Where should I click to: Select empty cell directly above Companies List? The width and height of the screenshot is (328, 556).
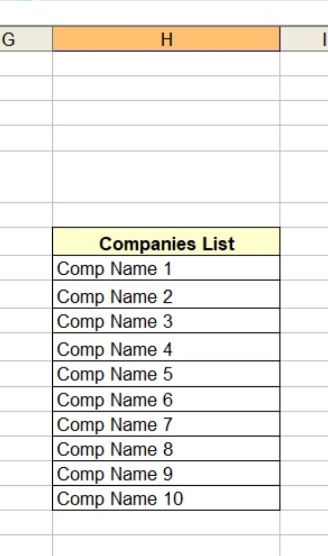166,215
